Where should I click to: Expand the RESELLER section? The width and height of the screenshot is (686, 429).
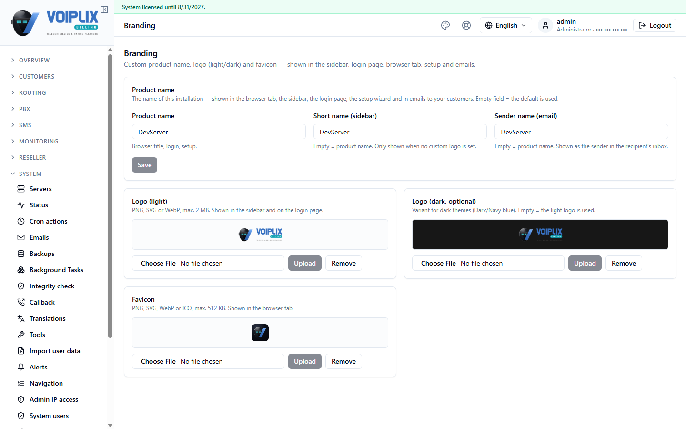click(x=32, y=157)
